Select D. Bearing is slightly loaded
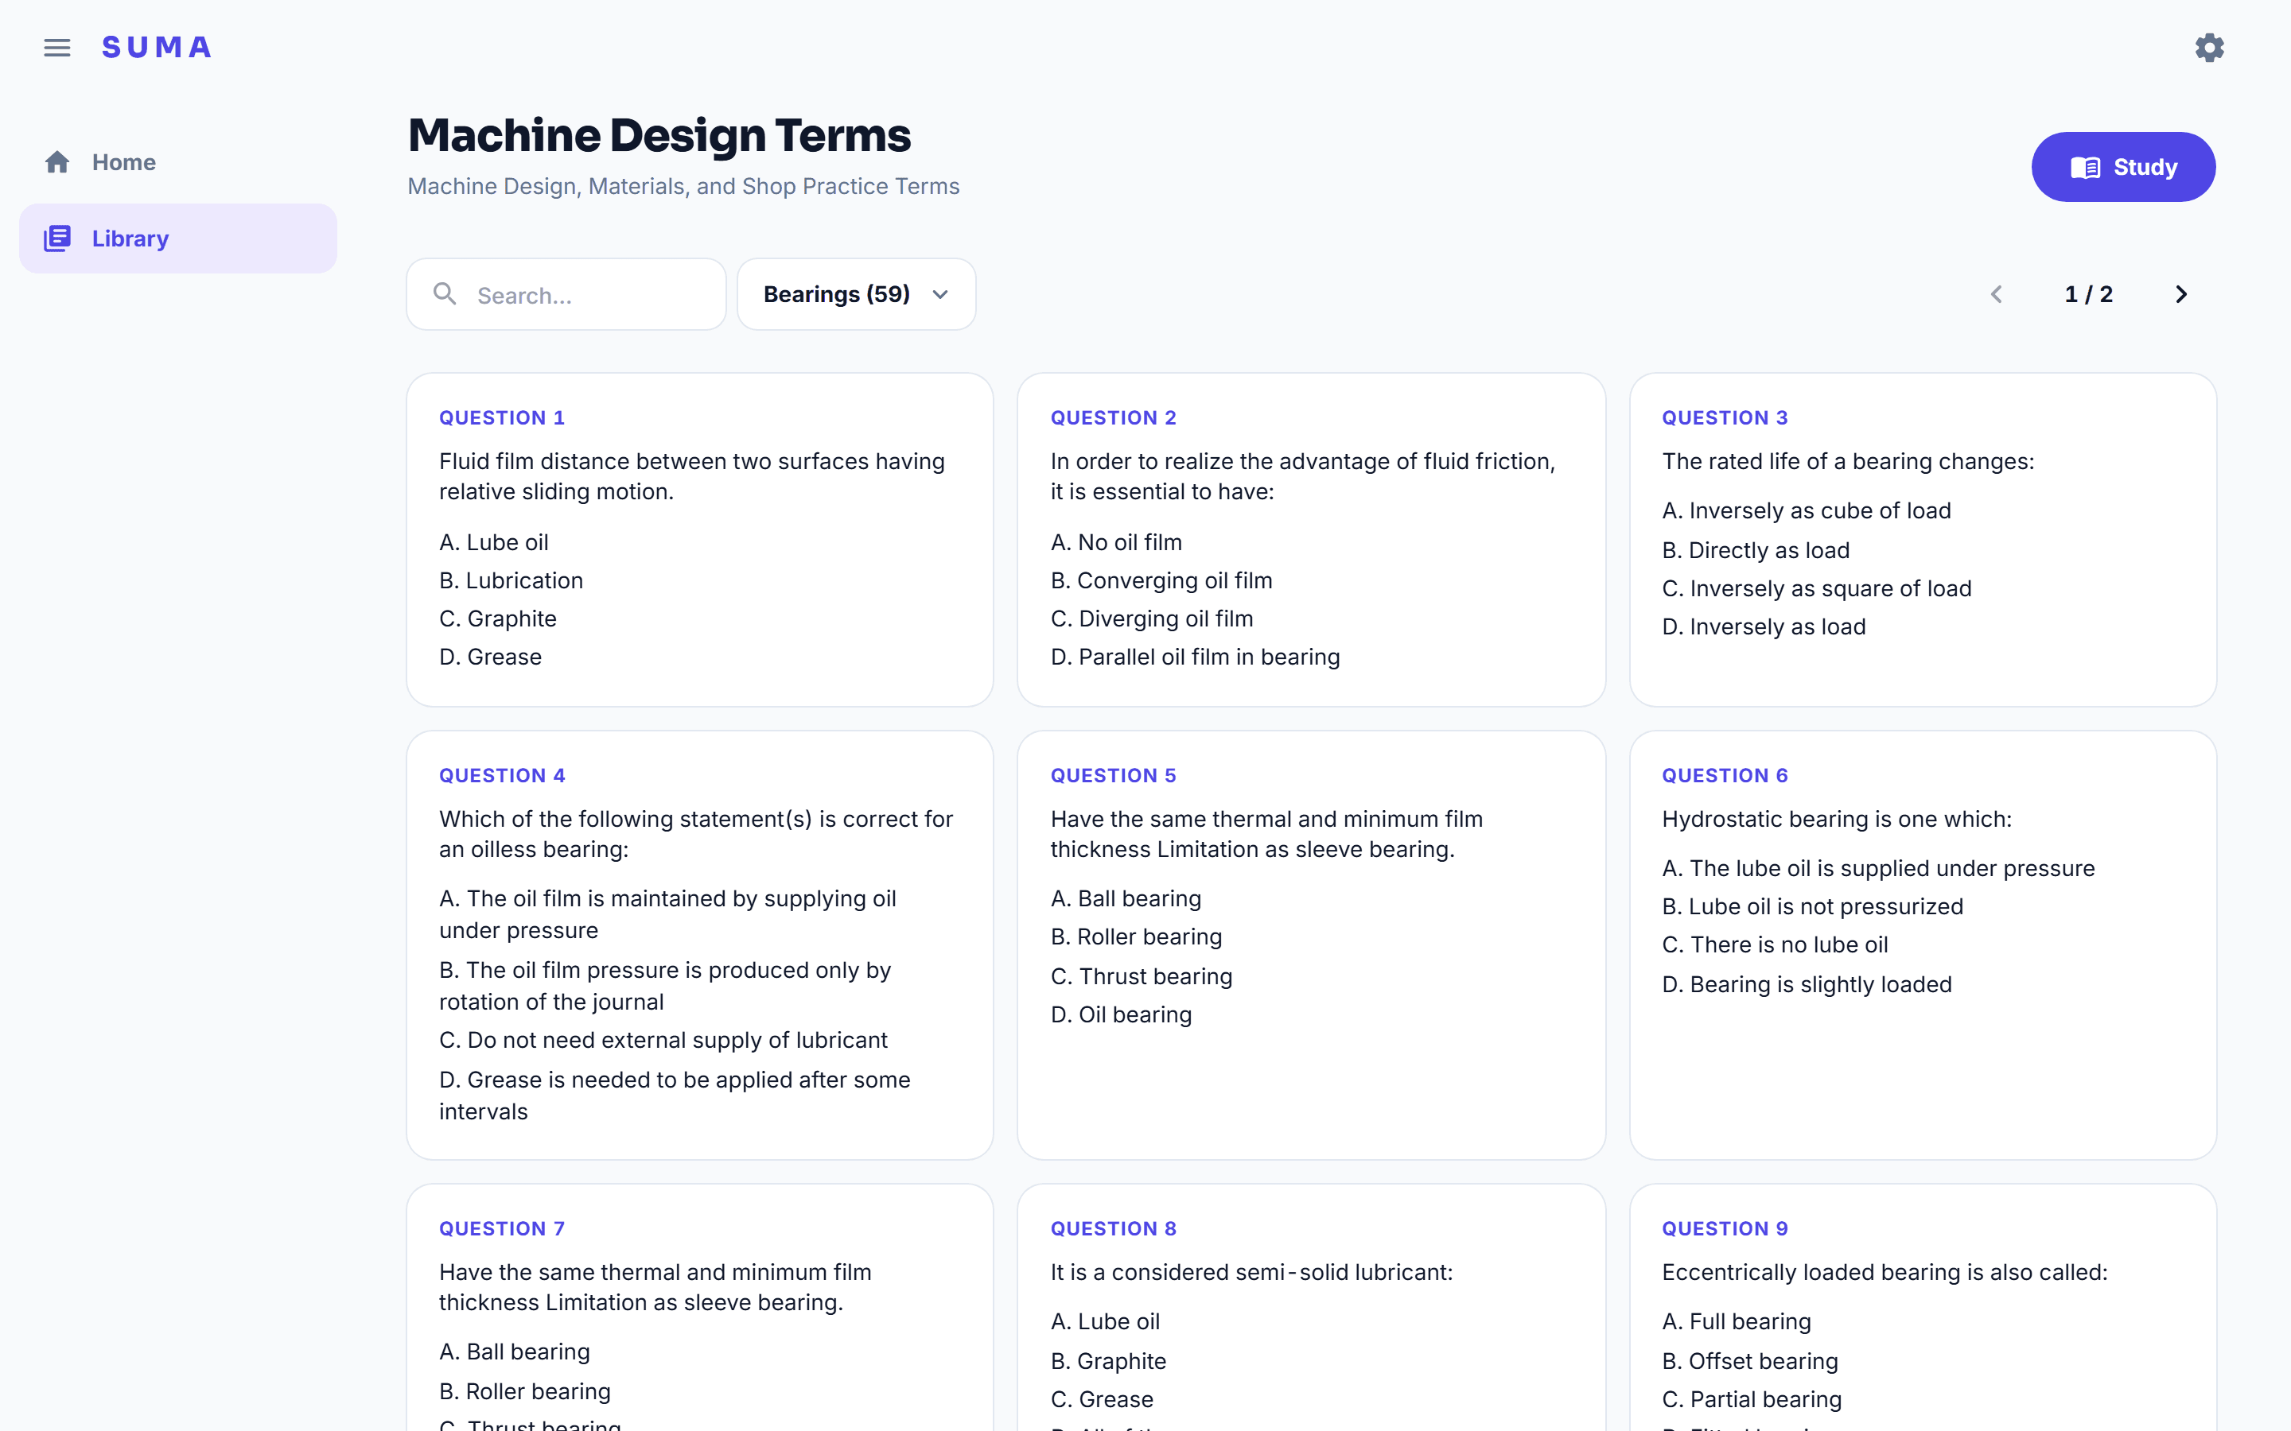Viewport: 2291px width, 1431px height. click(1807, 984)
